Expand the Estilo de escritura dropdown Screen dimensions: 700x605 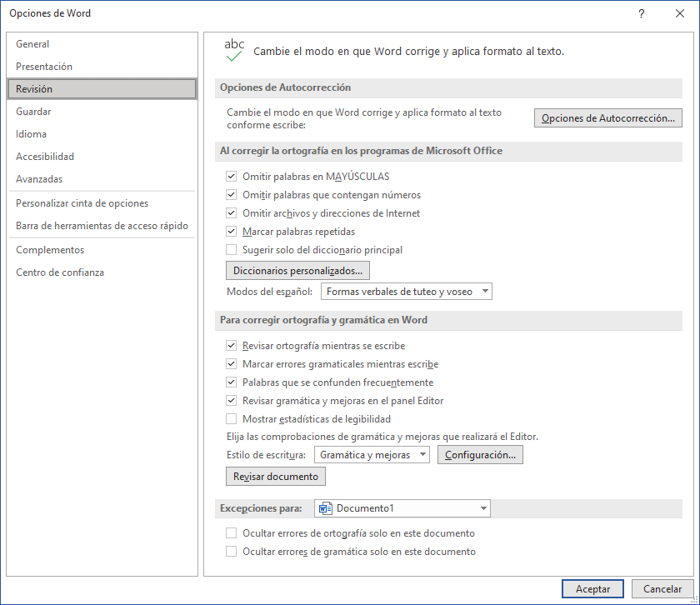click(372, 455)
